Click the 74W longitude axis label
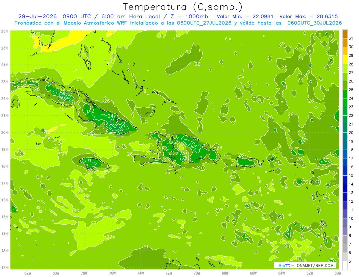Viewport: 359px width, 277px height. point(140,273)
